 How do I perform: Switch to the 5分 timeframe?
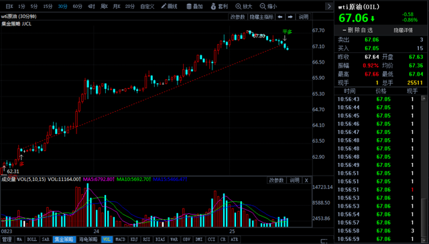click(x=34, y=6)
